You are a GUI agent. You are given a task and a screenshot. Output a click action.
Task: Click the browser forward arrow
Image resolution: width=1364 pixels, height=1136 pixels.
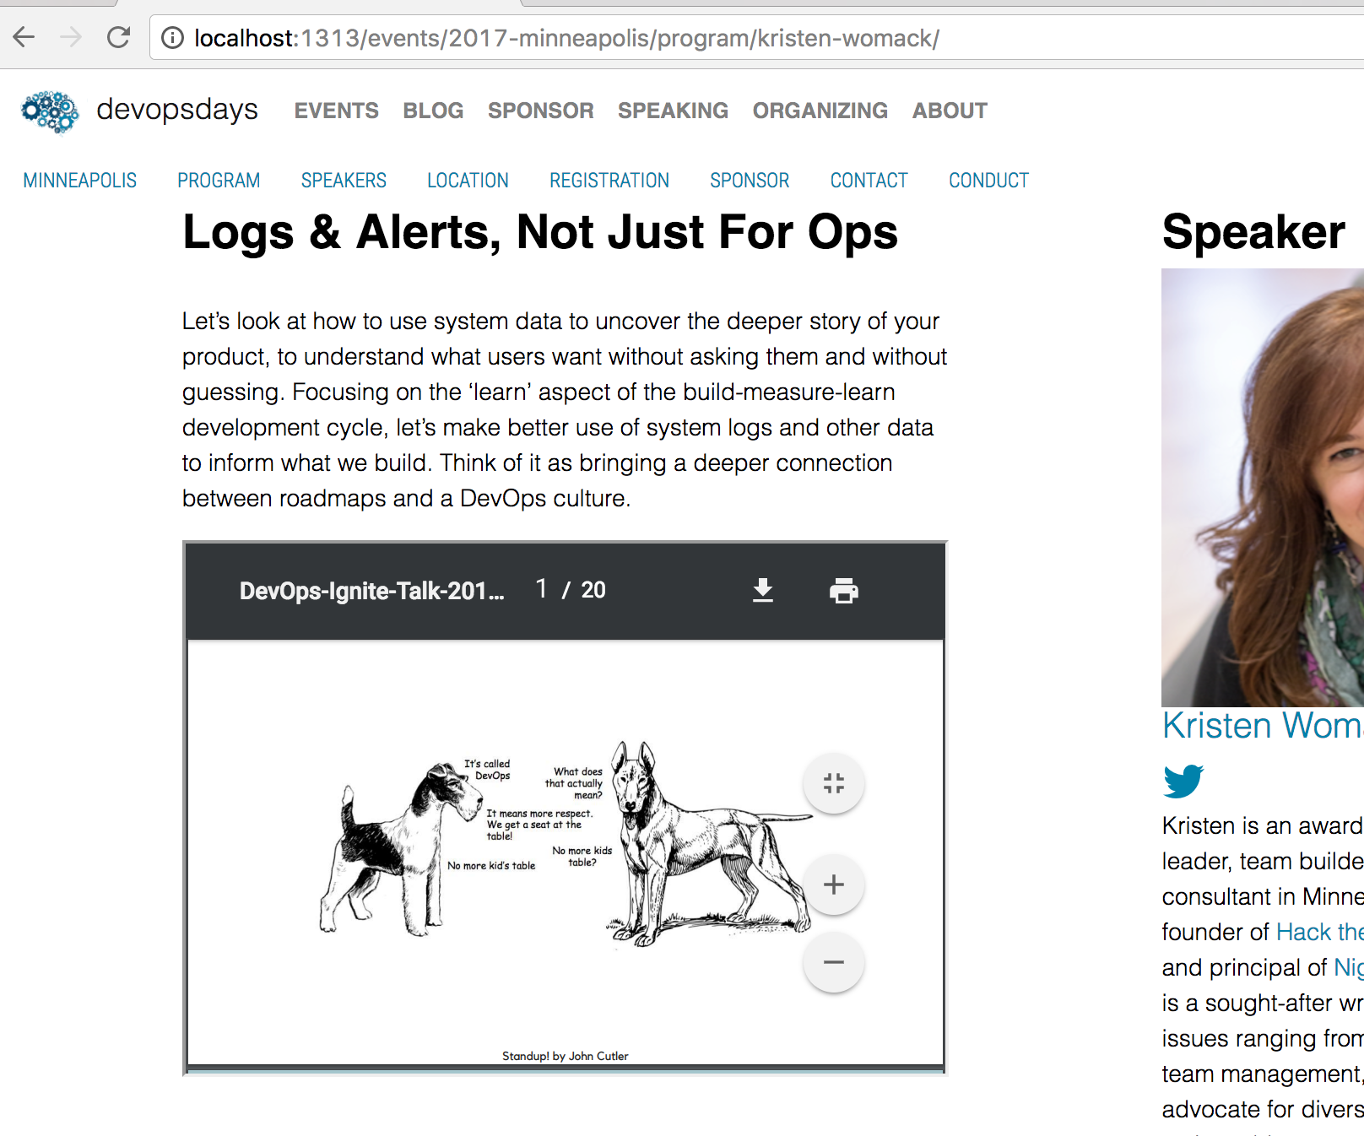72,37
